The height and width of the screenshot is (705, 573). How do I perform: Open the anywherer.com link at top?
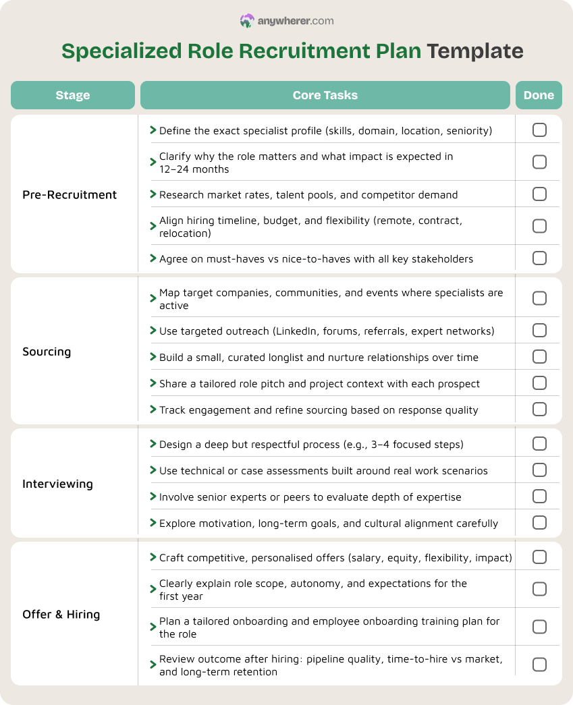click(296, 21)
